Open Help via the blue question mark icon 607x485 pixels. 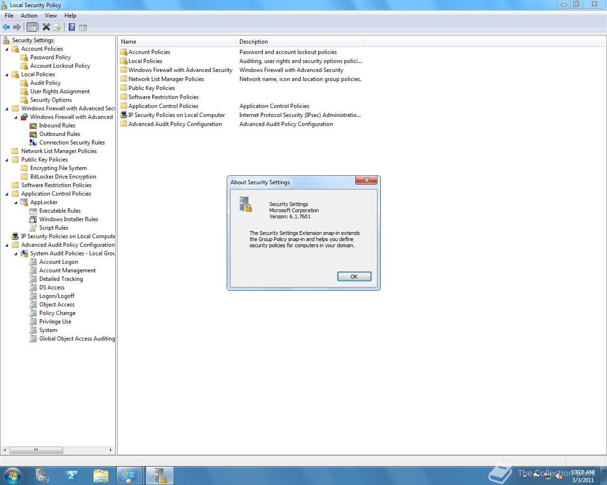point(72,27)
